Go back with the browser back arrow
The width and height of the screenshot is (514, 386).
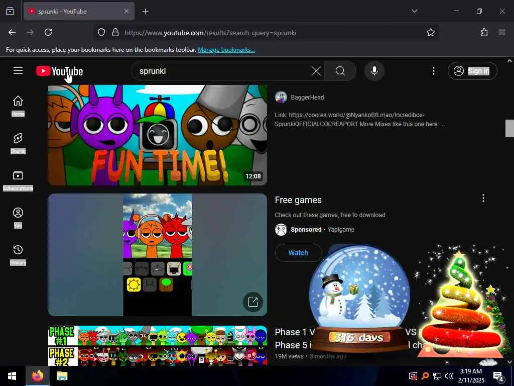pyautogui.click(x=12, y=32)
